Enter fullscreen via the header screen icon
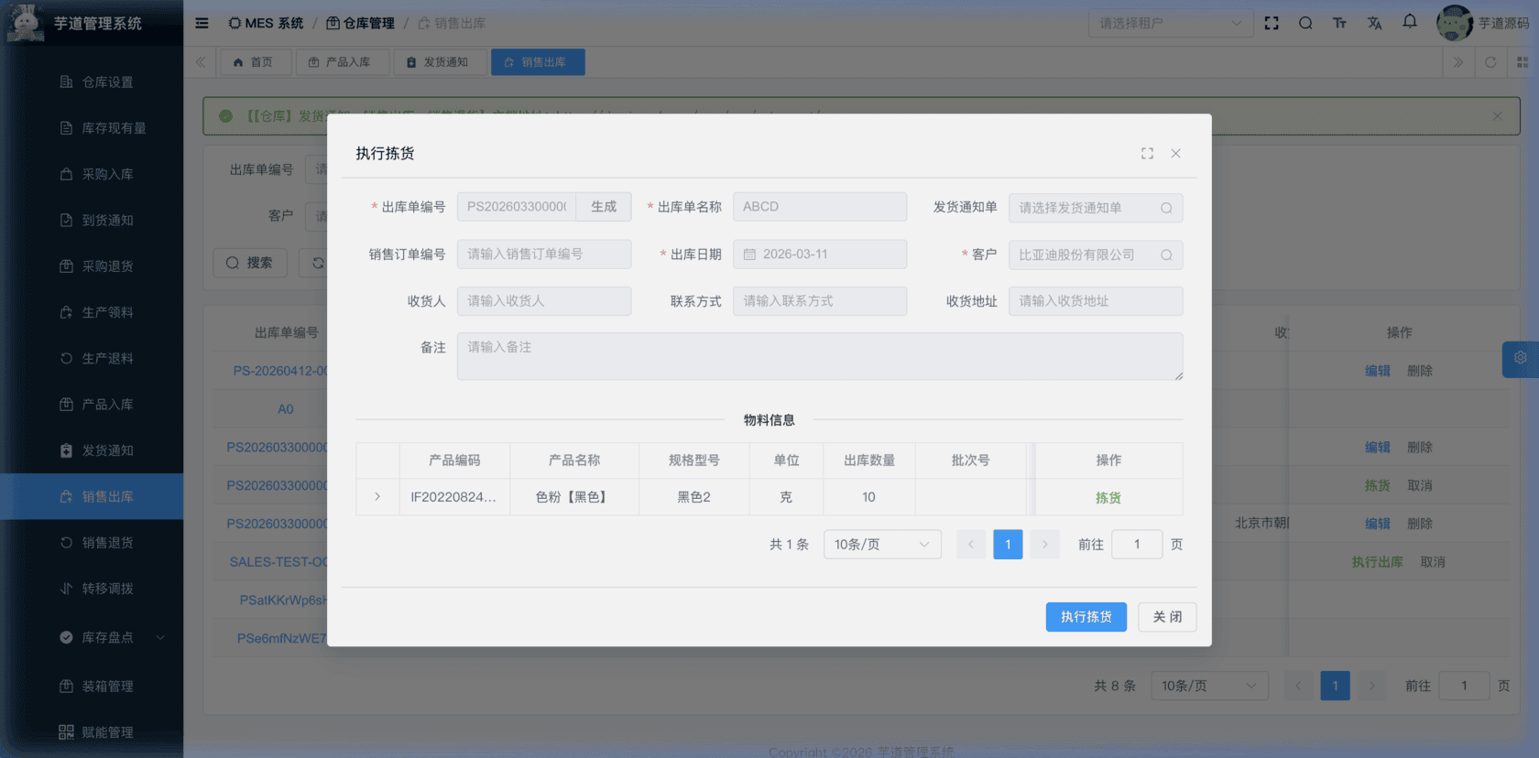The image size is (1539, 758). pyautogui.click(x=1272, y=23)
